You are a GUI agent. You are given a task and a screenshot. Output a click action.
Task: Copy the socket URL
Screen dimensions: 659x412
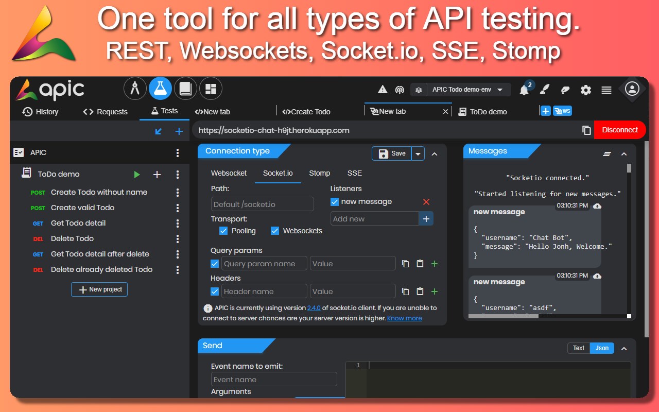[x=586, y=130]
